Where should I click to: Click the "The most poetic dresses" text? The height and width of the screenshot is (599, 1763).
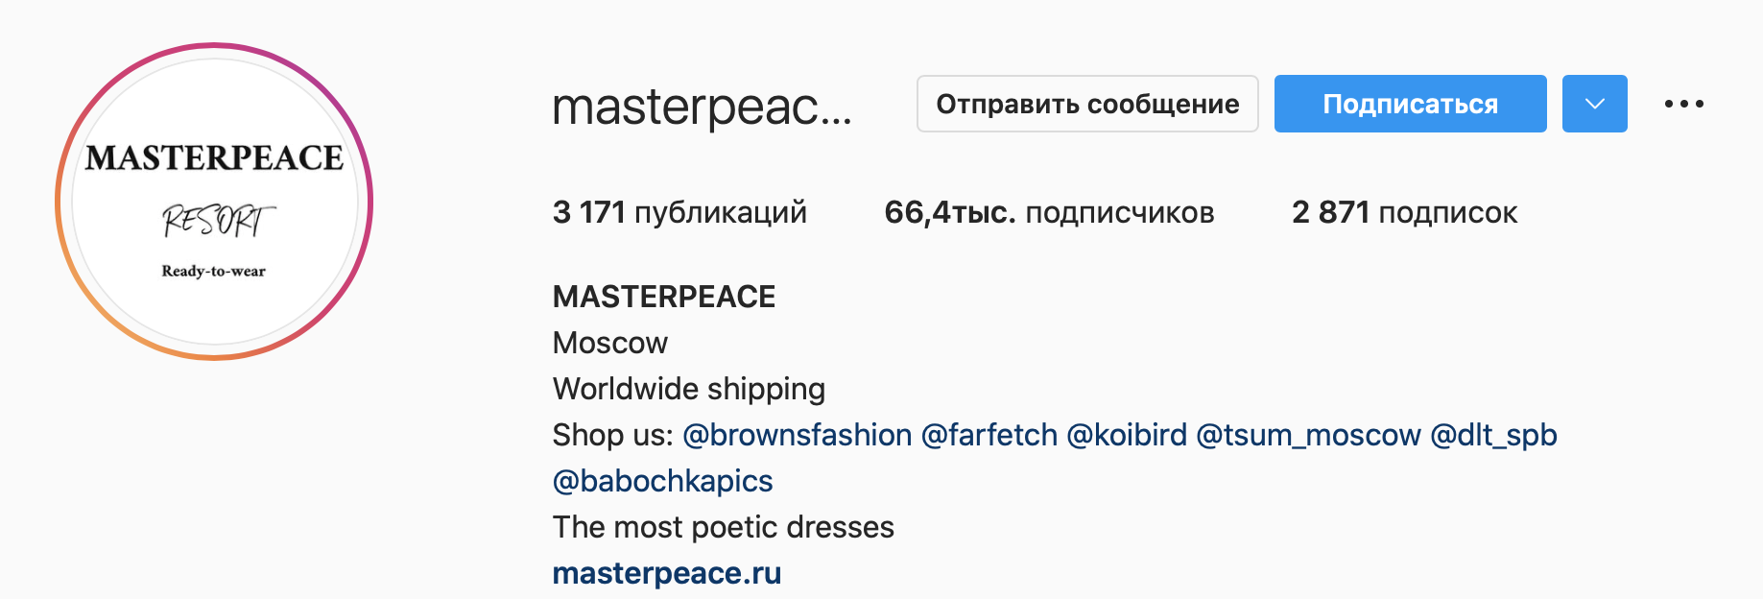pyautogui.click(x=723, y=527)
